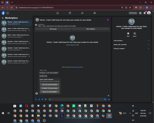Open a new browser tab
The width and height of the screenshot is (154, 123).
click(12, 2)
